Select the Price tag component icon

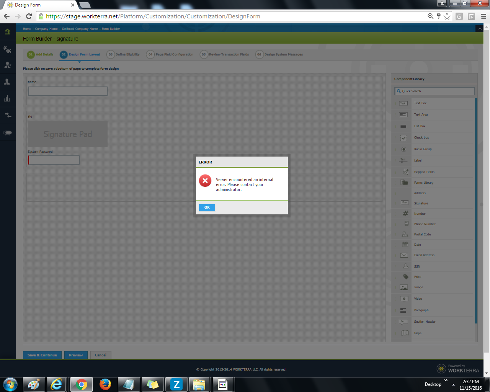tap(405, 277)
